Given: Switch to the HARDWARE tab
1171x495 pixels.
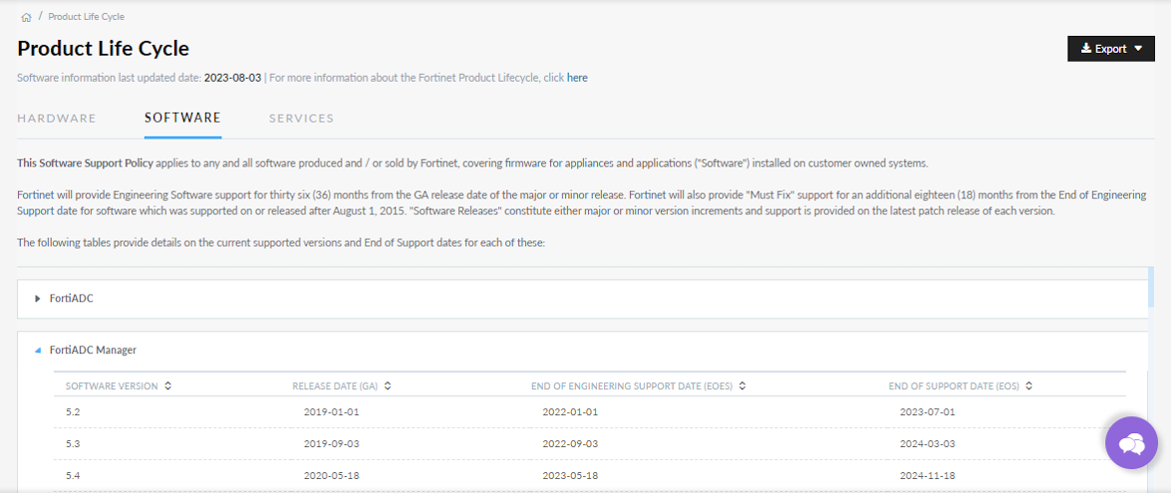Looking at the screenshot, I should 57,118.
